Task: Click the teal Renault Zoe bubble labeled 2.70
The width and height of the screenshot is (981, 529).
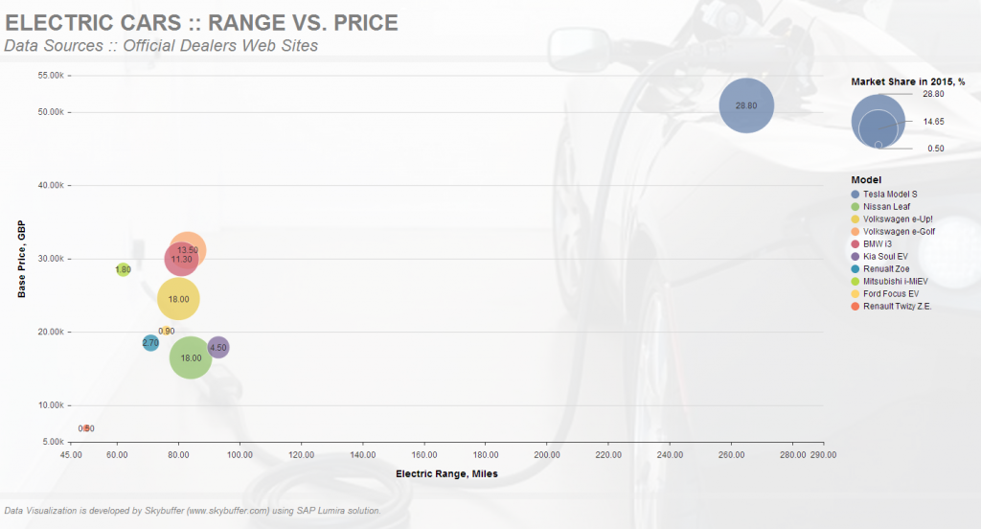Action: click(x=150, y=342)
